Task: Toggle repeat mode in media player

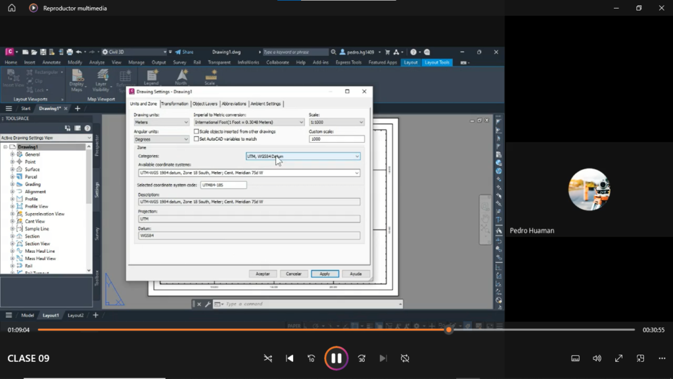Action: [x=405, y=358]
